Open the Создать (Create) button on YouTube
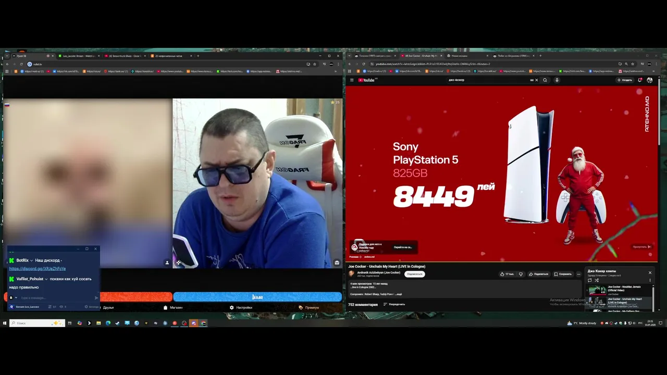The image size is (667, 375). 624,80
